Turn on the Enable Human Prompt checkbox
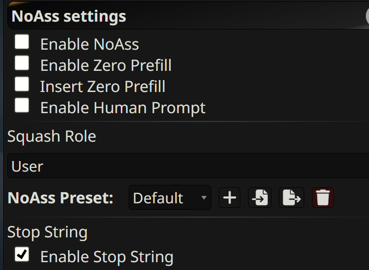369x270 pixels. (x=22, y=106)
